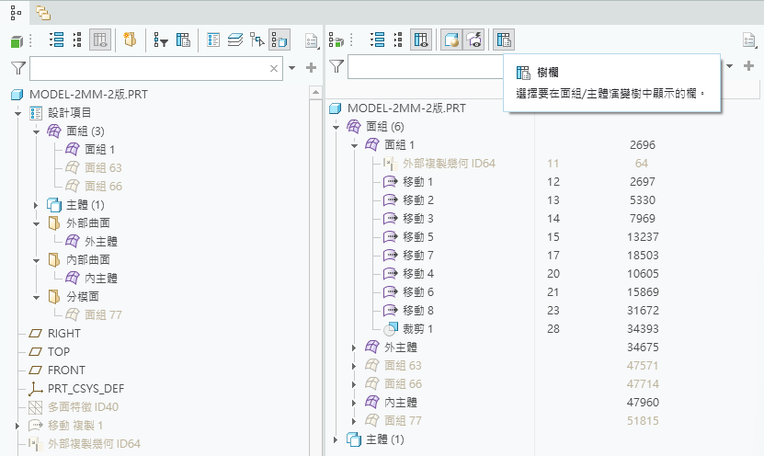Open left search field dropdown arrow

[x=293, y=68]
